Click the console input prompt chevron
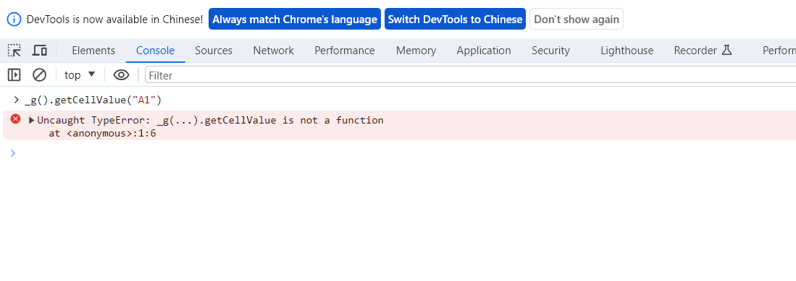This screenshot has width=796, height=281. (13, 153)
